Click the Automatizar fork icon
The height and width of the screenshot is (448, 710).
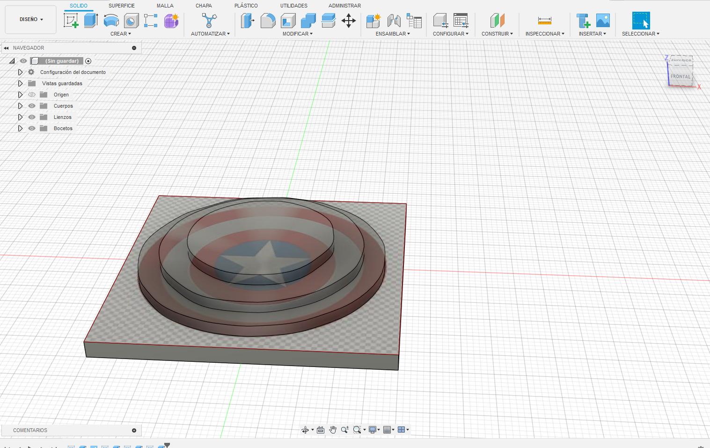point(209,21)
